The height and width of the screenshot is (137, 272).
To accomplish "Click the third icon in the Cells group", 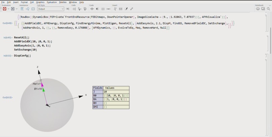I will [x=85, y=9].
